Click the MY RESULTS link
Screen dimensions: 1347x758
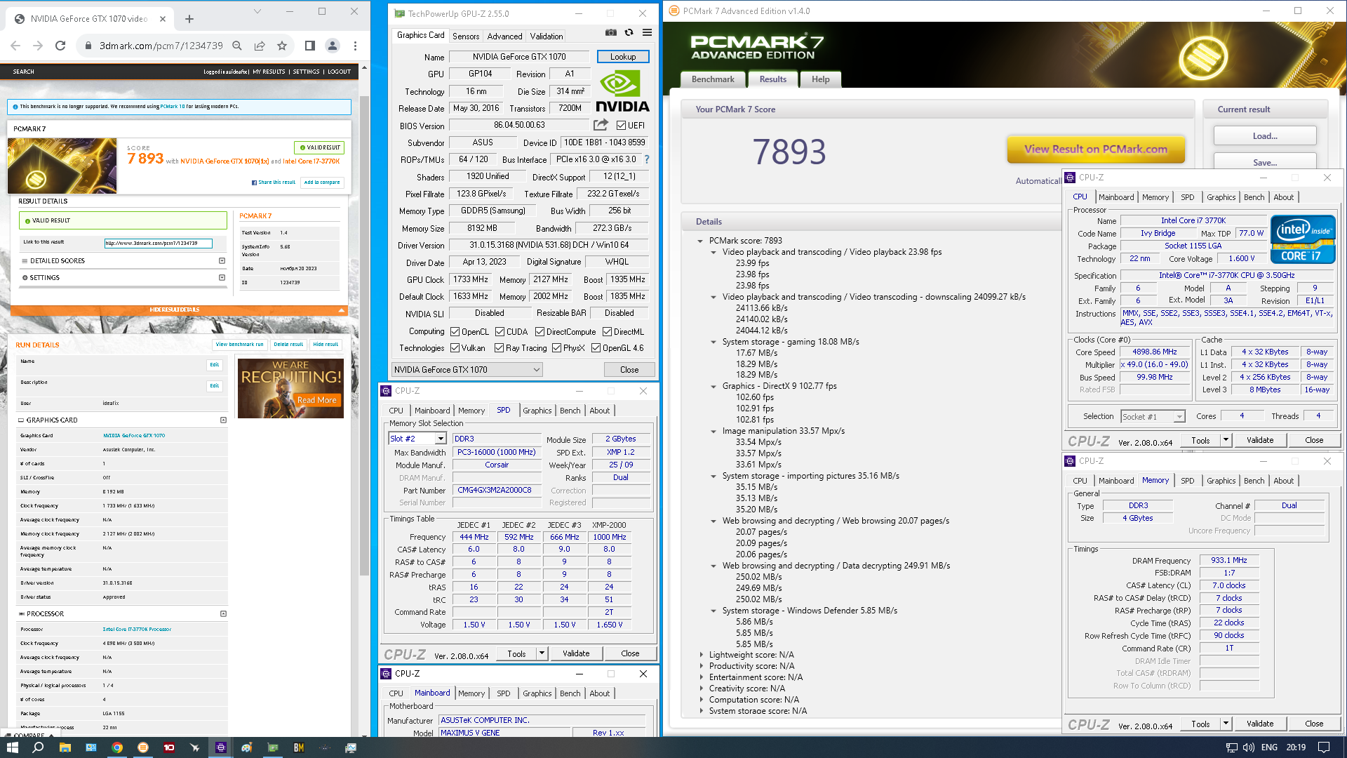(x=269, y=72)
